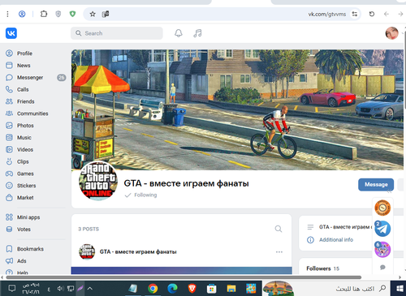Open the user avatar account menu

tap(391, 33)
